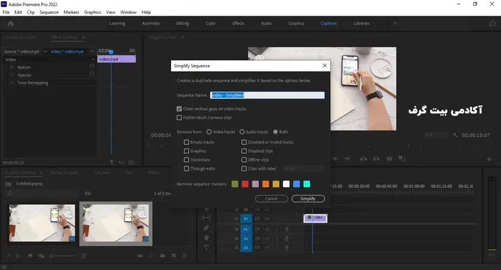Toggle sync lock on track A1
Image resolution: width=501 pixels, height=270 pixels.
[257, 229]
